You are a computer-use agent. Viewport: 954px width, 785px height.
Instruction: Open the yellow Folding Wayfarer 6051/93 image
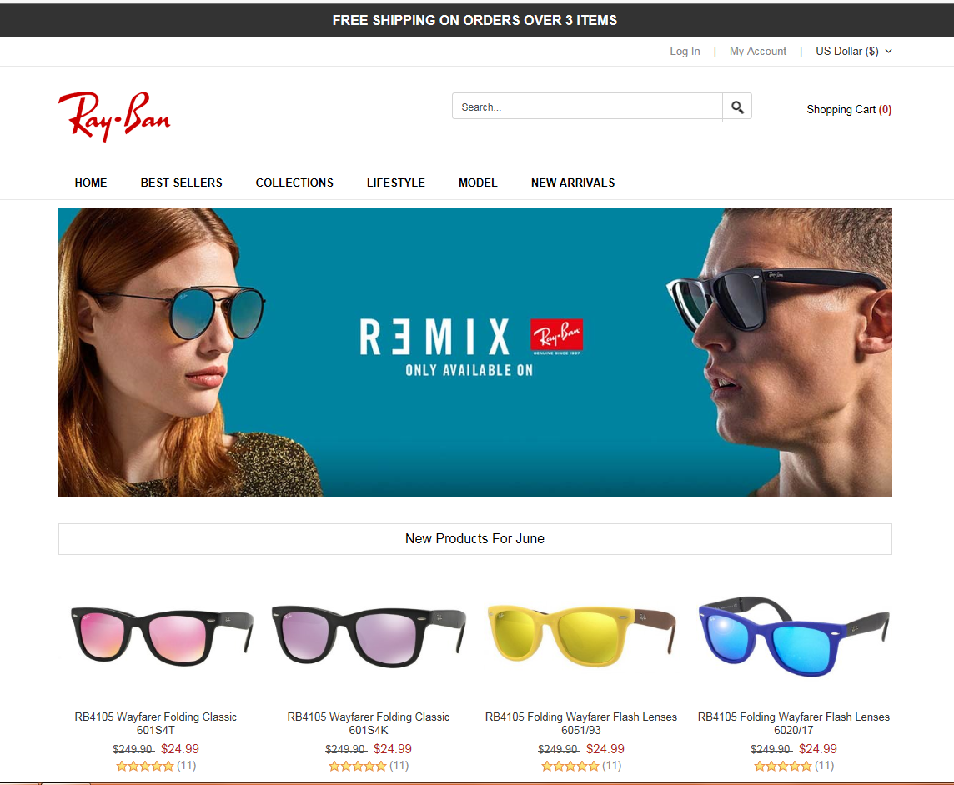point(581,635)
